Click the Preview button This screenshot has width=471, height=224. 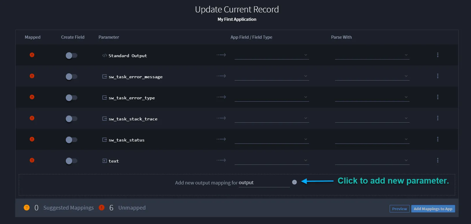(x=399, y=209)
